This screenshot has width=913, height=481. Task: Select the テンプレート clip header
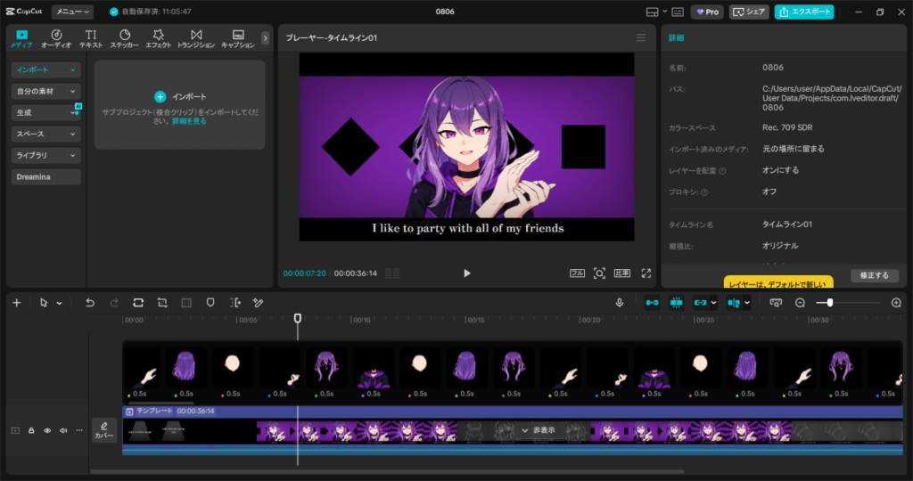[513, 412]
